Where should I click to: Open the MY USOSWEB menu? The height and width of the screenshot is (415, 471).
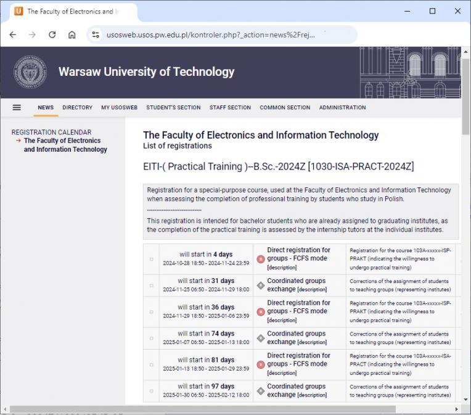[119, 107]
